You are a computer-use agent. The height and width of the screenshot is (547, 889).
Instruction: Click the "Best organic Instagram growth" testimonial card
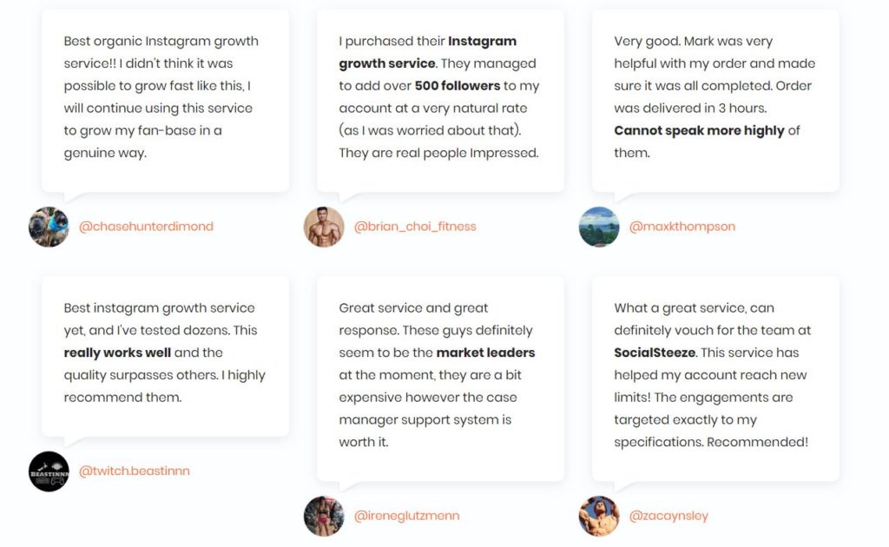click(x=165, y=101)
